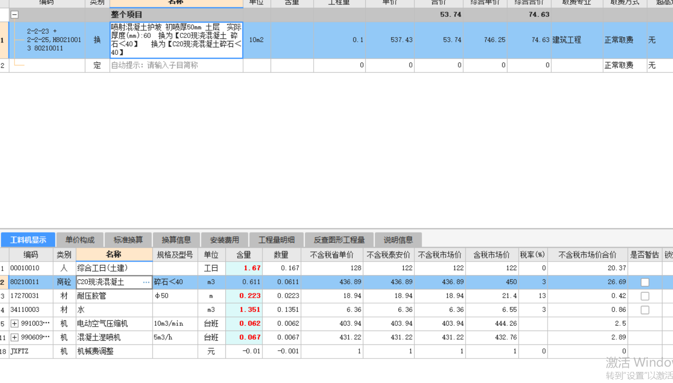Show the 工程量明细 tab
673x383 pixels.
pyautogui.click(x=277, y=240)
